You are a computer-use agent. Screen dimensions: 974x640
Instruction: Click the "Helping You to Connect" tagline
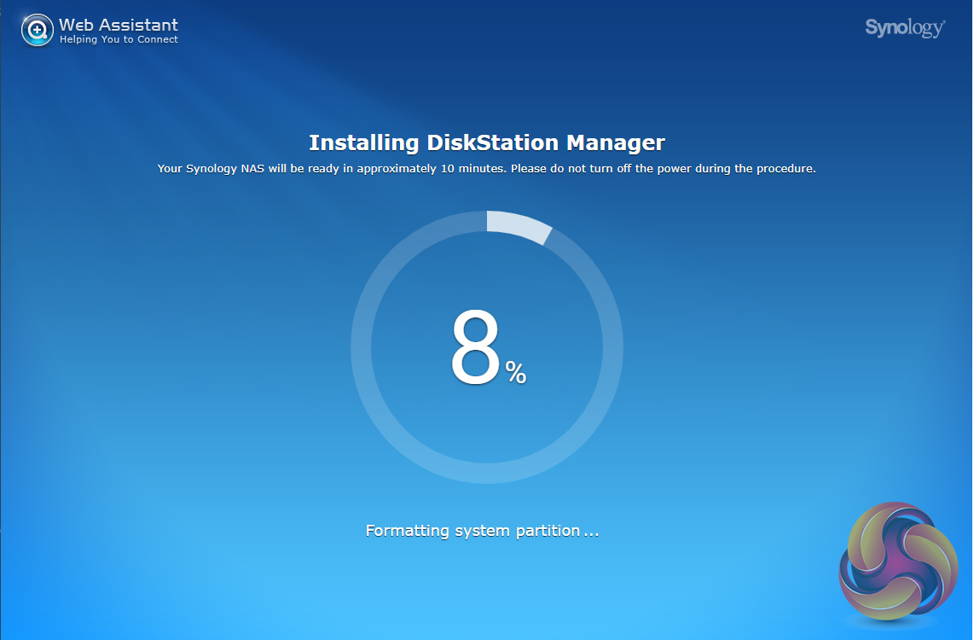point(119,39)
